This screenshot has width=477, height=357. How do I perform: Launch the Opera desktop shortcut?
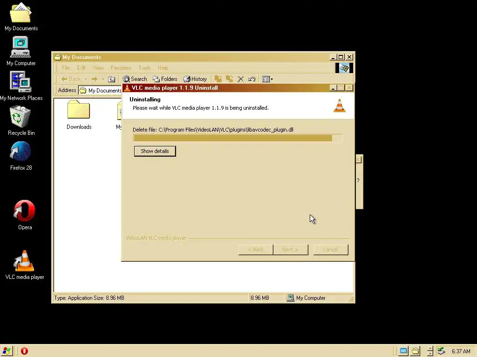25,215
